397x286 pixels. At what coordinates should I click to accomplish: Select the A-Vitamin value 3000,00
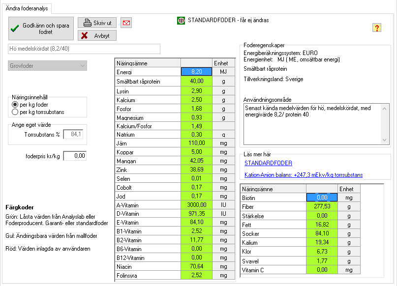click(x=196, y=205)
